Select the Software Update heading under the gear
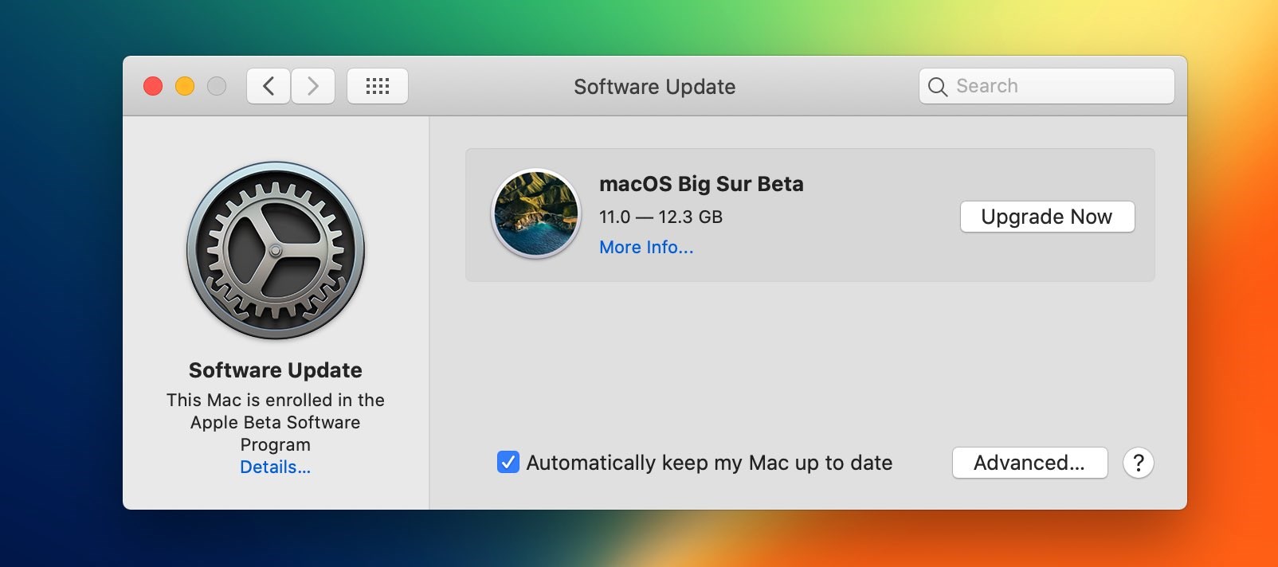This screenshot has width=1278, height=567. [276, 370]
